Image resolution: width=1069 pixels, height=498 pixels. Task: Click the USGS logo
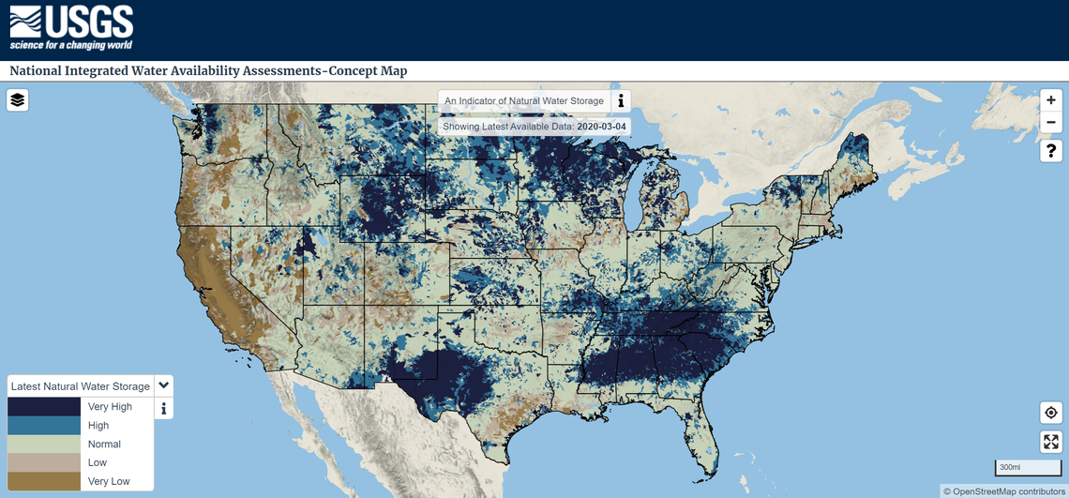[71, 28]
